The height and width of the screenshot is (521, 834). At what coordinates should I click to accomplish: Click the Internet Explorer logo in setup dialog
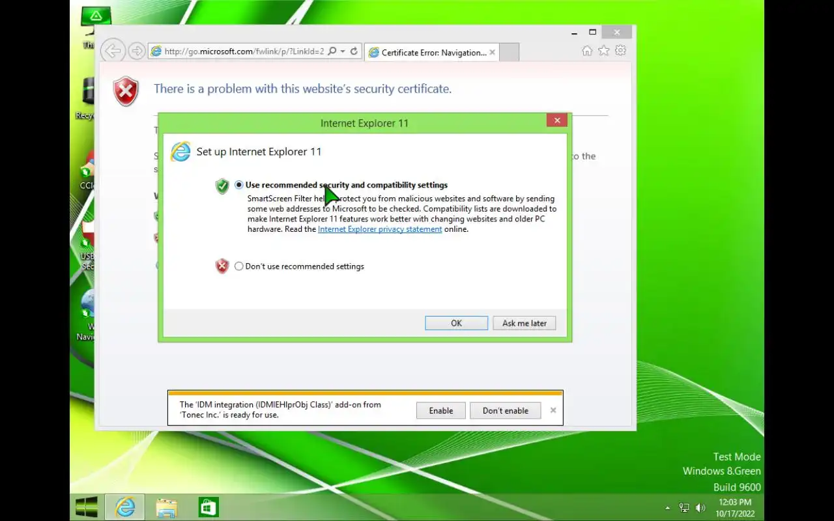point(180,151)
